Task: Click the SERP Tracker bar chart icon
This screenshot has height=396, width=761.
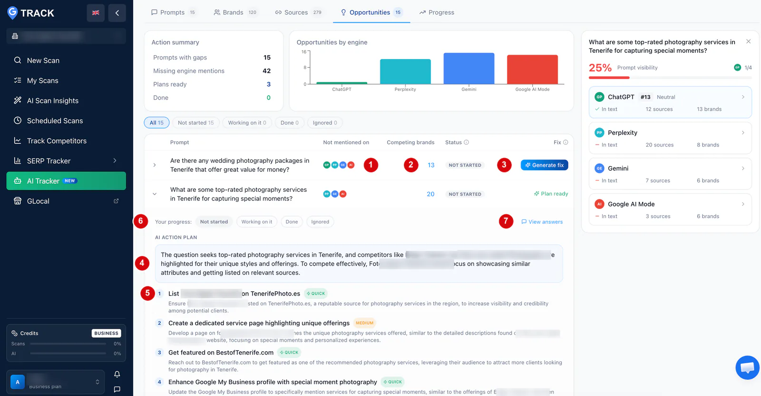Action: [18, 160]
